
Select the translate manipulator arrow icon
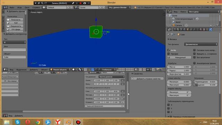point(93,69)
